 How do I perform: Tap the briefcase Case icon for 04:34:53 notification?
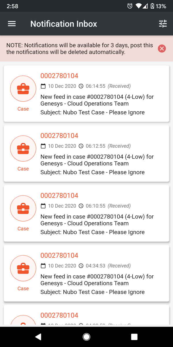tap(23, 268)
